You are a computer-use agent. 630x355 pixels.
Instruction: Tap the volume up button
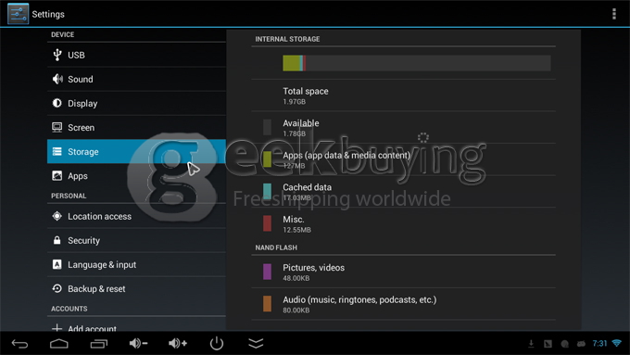(178, 343)
